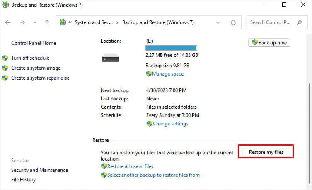Select the Last backup value Never
312x190 pixels.
(152, 99)
